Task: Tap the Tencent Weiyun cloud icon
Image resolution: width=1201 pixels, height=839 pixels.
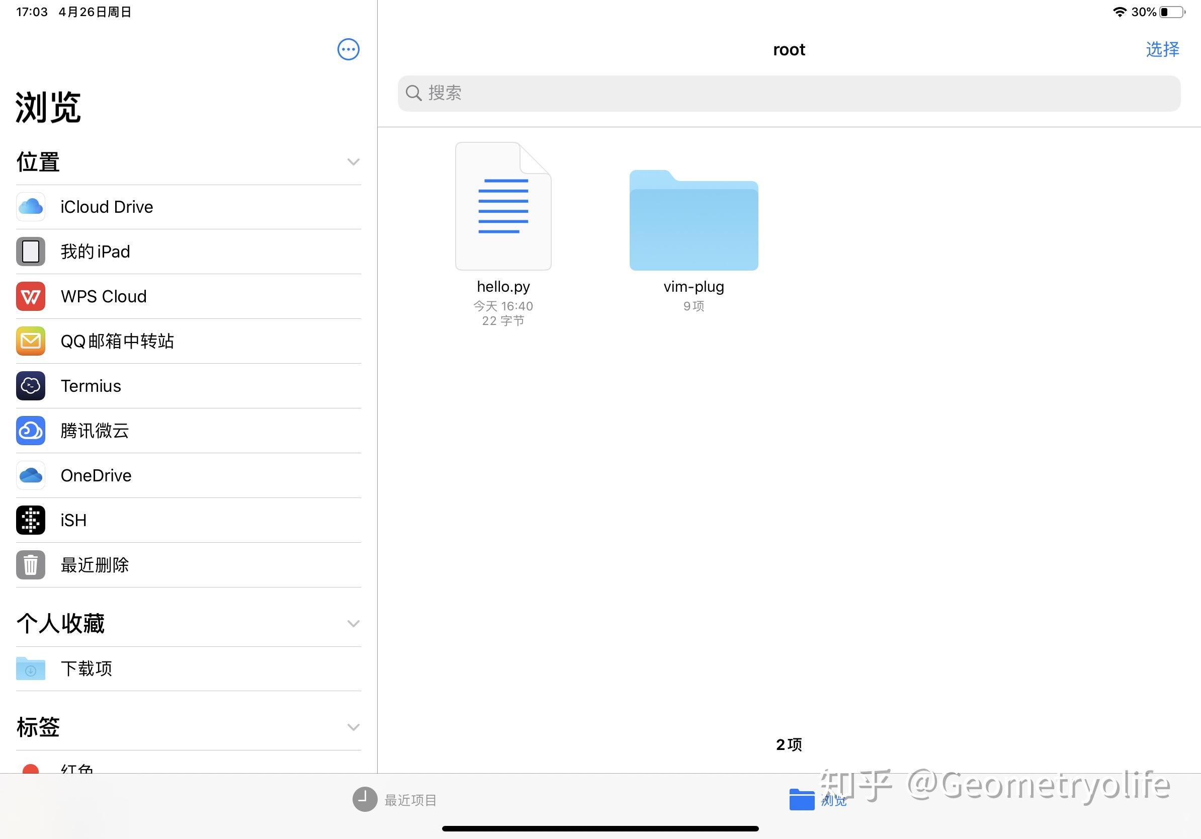Action: pyautogui.click(x=31, y=431)
